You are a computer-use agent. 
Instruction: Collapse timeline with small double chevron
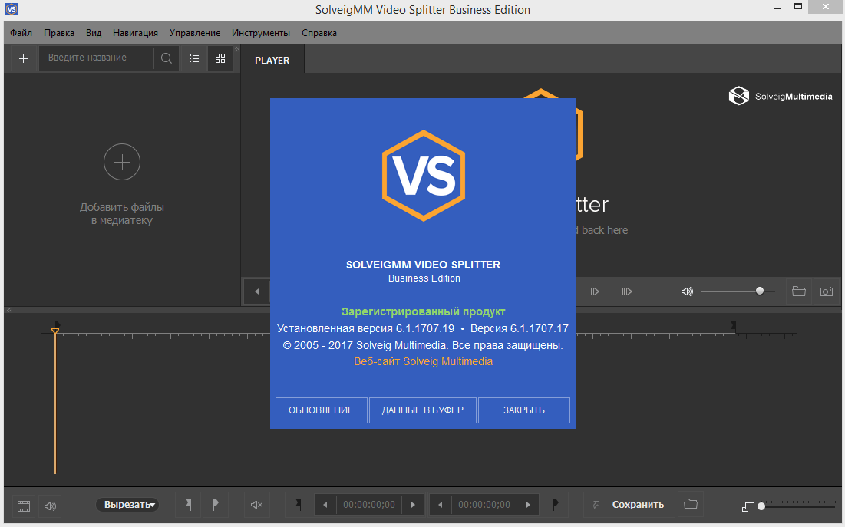[8, 310]
